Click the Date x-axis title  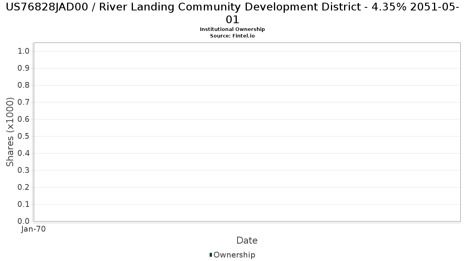pos(247,241)
